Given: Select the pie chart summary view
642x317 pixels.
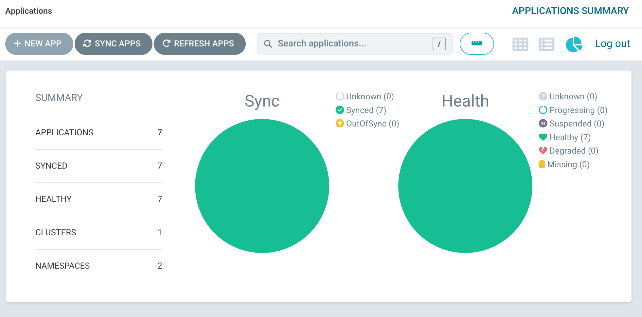Looking at the screenshot, I should [x=574, y=44].
